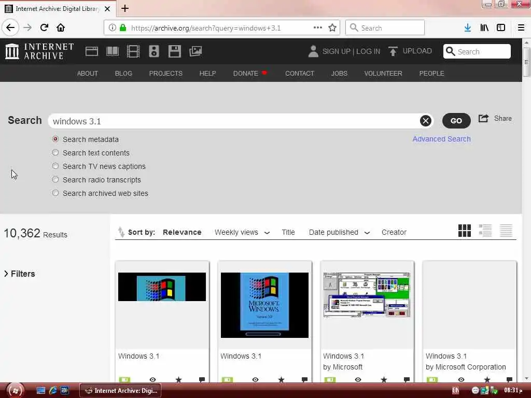This screenshot has width=531, height=398.
Task: Open VOLUNTEER nav item
Action: click(383, 74)
